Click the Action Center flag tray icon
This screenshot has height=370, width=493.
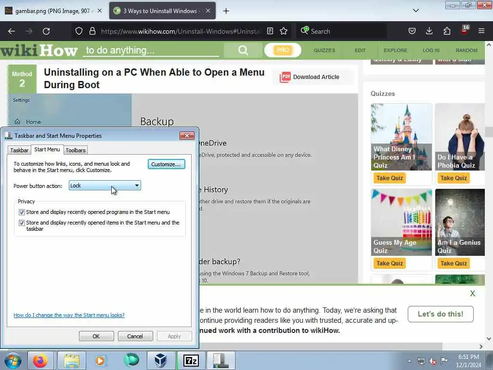click(x=444, y=361)
